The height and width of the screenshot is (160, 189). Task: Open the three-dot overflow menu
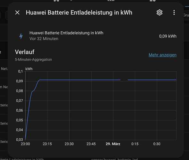[174, 12]
